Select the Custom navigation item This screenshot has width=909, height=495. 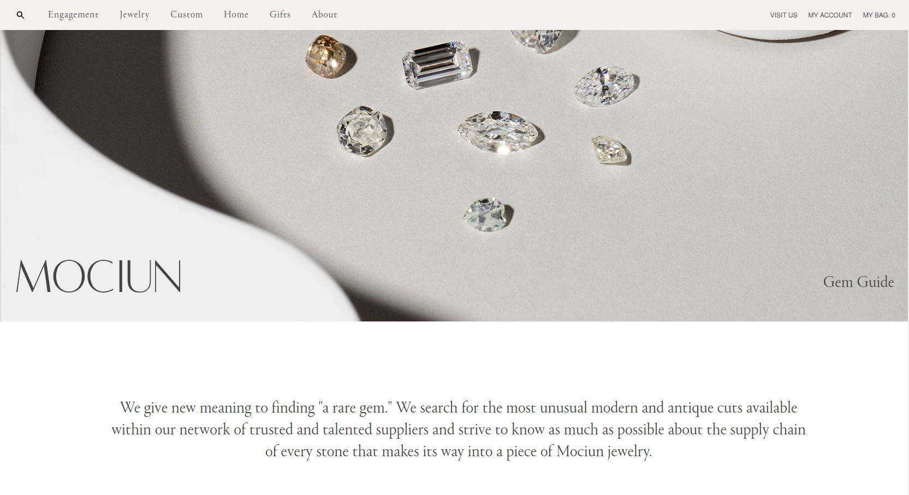click(186, 15)
